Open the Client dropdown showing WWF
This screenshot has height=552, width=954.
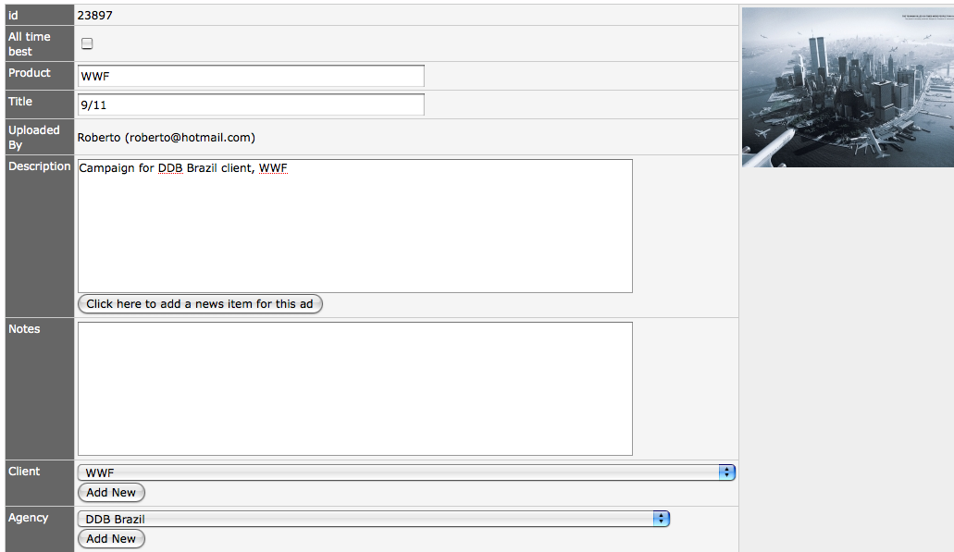pos(406,472)
